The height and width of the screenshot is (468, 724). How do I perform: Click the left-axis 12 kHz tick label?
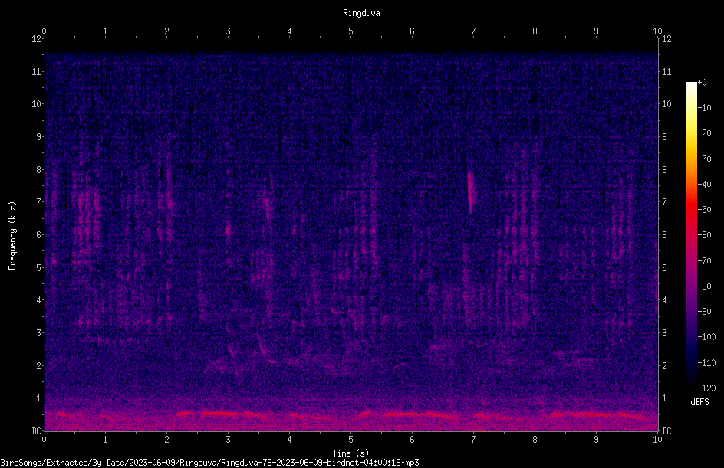pyautogui.click(x=37, y=39)
